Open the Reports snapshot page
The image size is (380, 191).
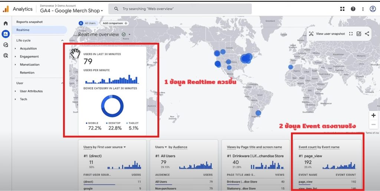point(29,22)
